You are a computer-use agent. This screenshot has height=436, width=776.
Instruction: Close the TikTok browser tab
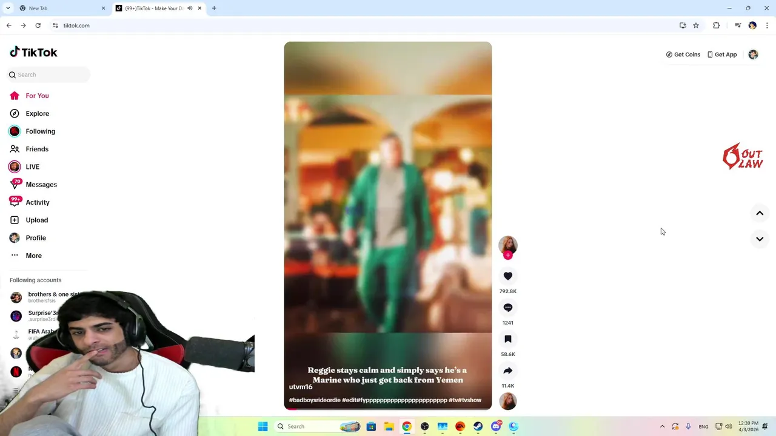[199, 8]
